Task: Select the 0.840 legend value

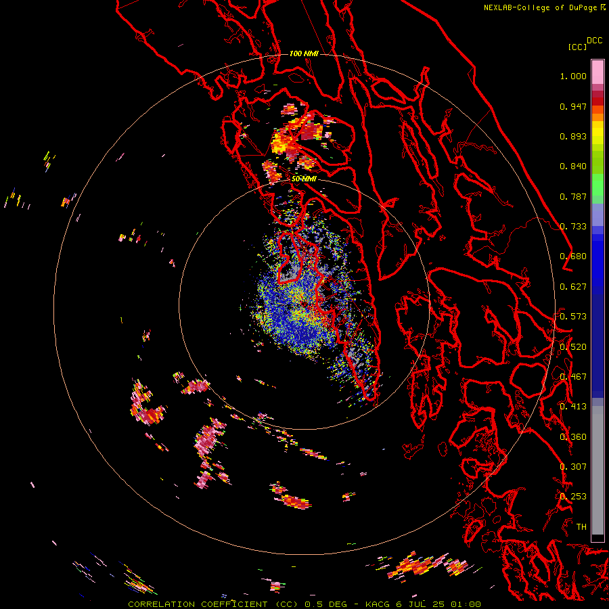Action: (573, 166)
